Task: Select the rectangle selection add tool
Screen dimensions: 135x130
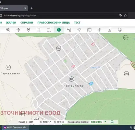Action: click(x=38, y=30)
